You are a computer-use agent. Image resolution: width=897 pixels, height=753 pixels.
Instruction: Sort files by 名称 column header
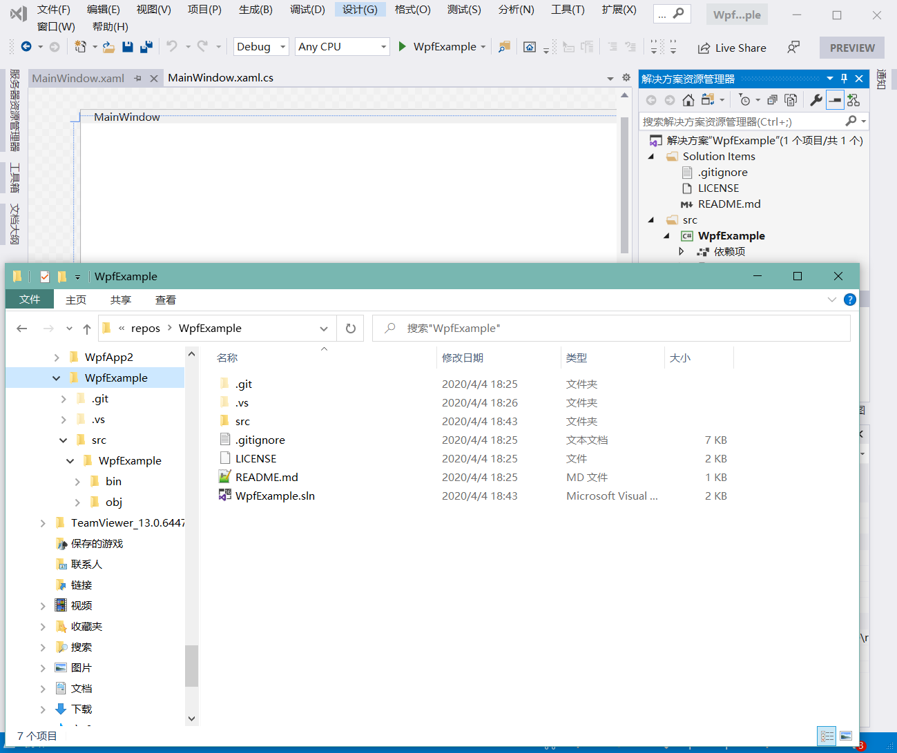click(x=227, y=358)
